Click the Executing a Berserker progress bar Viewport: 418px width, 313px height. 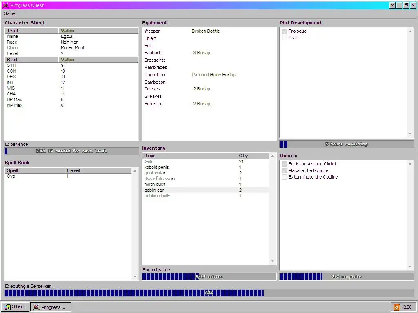209,293
